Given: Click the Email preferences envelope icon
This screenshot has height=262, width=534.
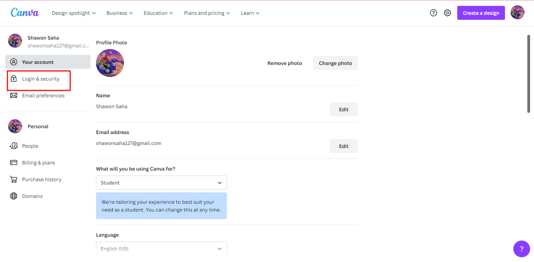Looking at the screenshot, I should [14, 95].
